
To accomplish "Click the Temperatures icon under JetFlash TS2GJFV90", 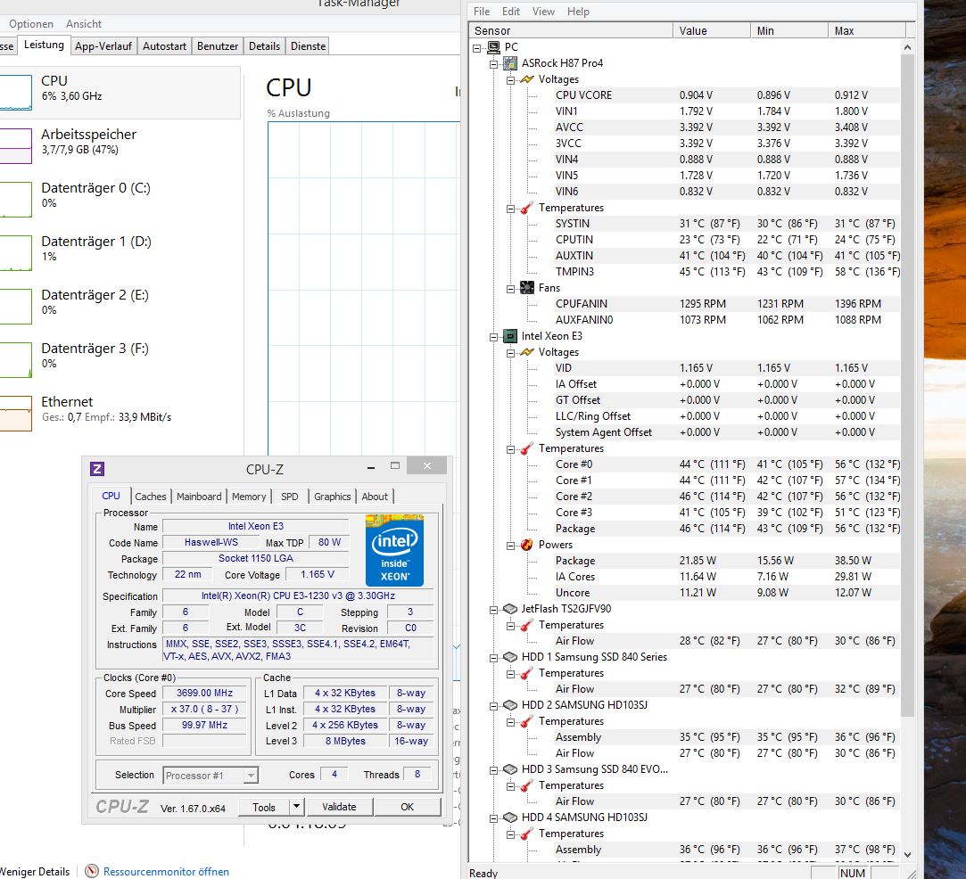I will (527, 626).
